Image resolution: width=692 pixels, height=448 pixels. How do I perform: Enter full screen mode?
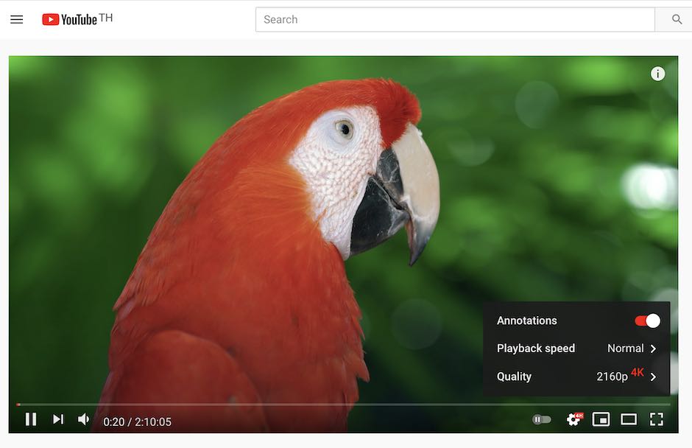tap(656, 419)
